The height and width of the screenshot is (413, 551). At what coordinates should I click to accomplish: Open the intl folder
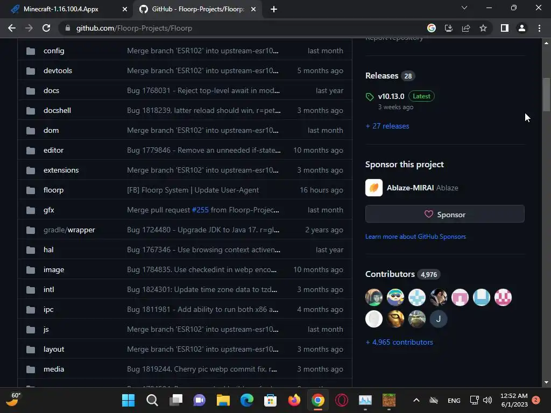click(x=49, y=289)
